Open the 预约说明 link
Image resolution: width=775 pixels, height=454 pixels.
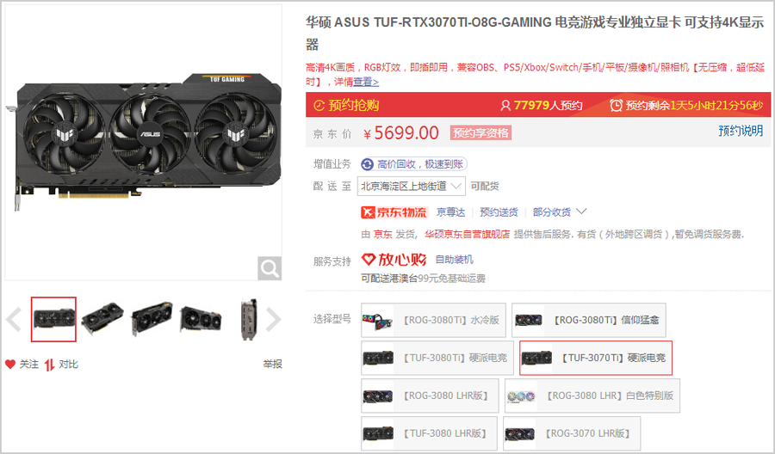tap(741, 131)
